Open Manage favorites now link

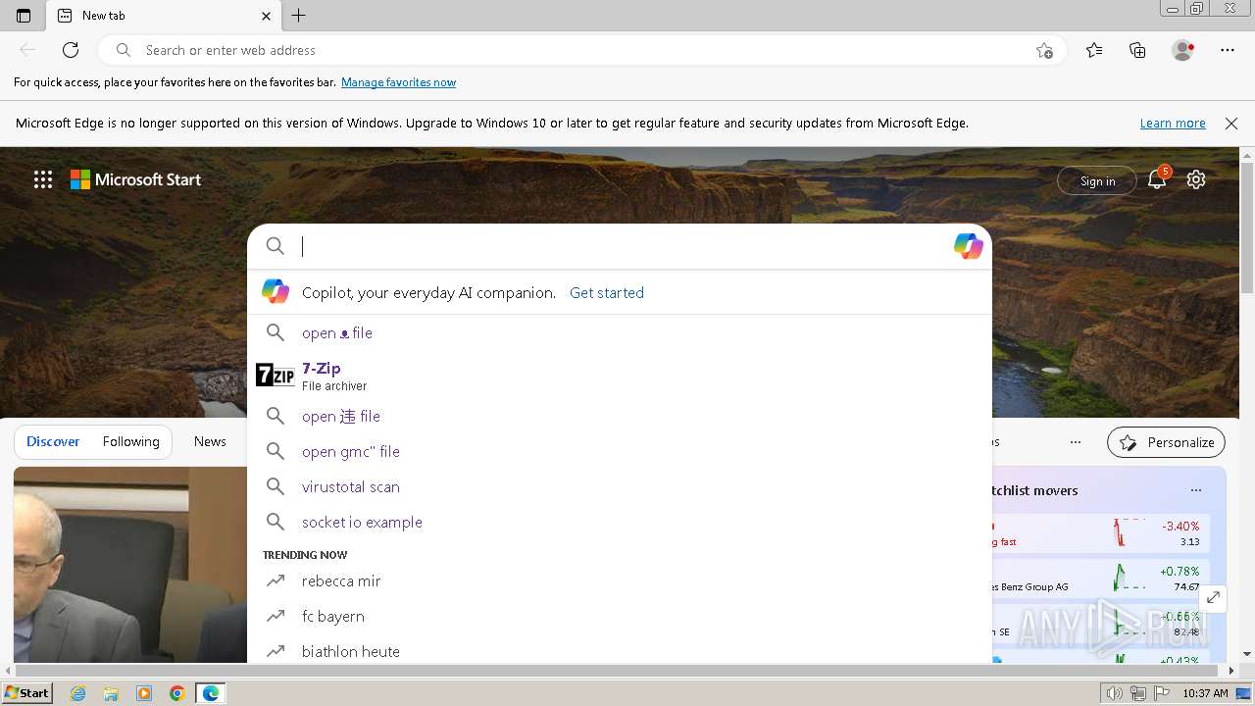(x=398, y=82)
